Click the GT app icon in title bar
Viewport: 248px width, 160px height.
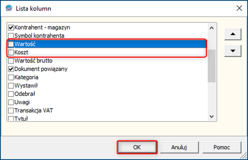pyautogui.click(x=9, y=8)
